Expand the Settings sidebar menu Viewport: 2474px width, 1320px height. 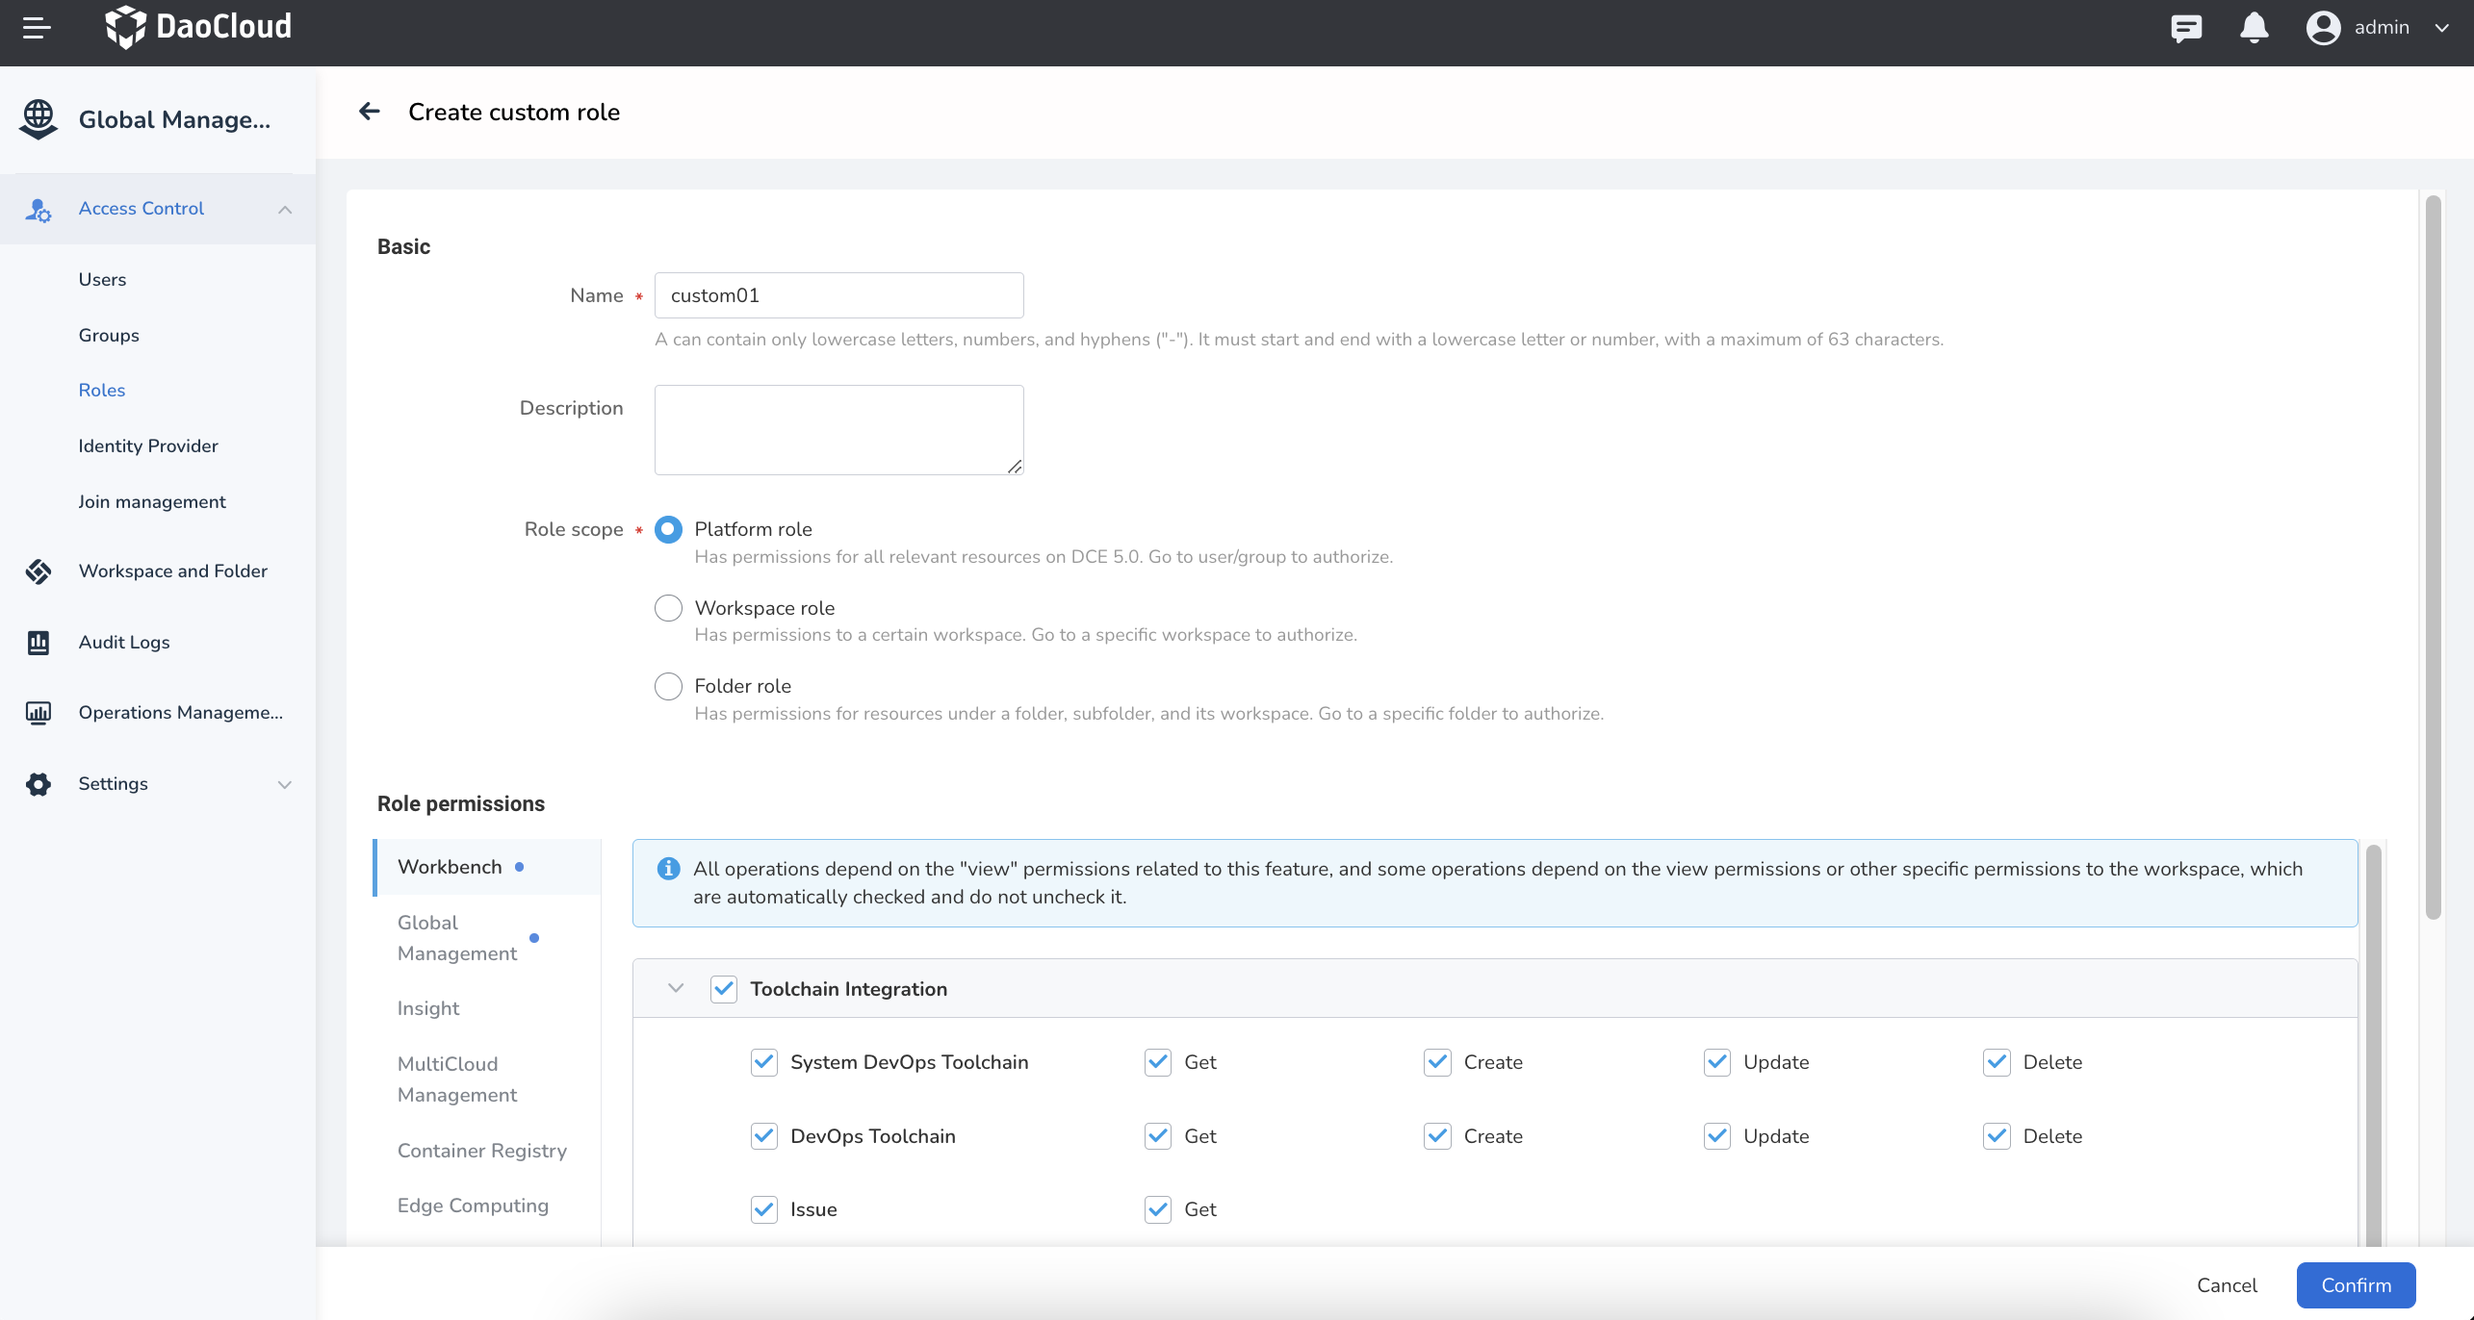[285, 784]
